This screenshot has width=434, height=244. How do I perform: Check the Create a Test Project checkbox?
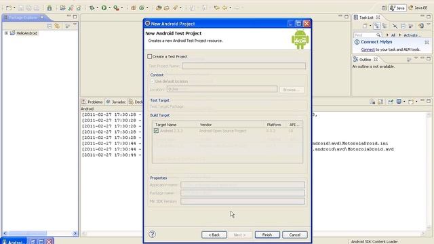click(x=150, y=56)
